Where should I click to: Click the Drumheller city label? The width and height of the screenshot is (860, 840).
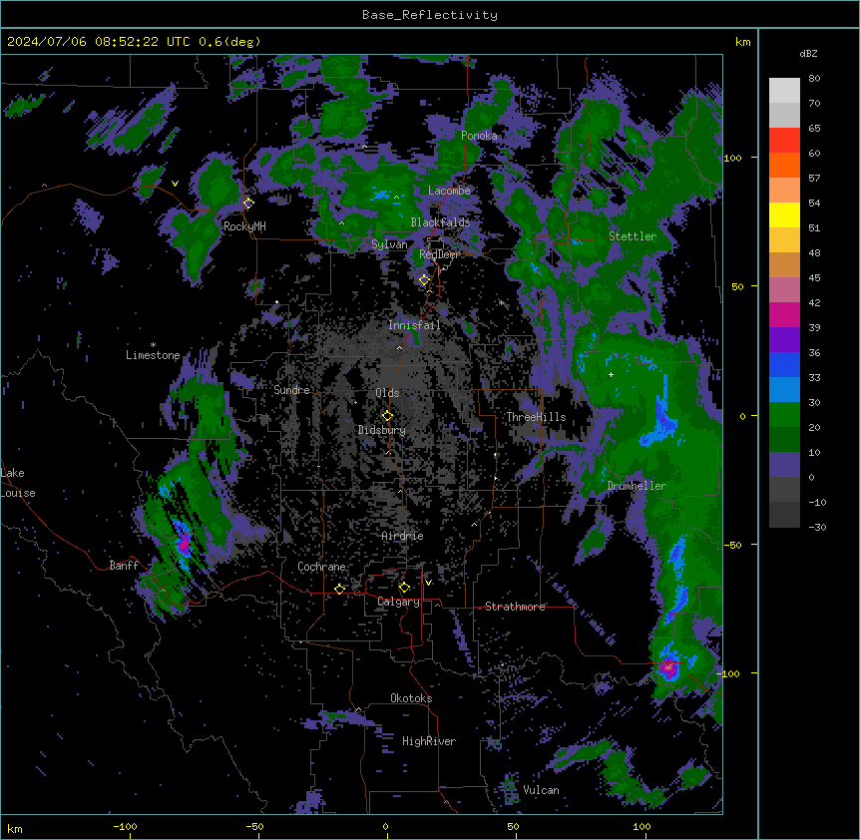(637, 486)
